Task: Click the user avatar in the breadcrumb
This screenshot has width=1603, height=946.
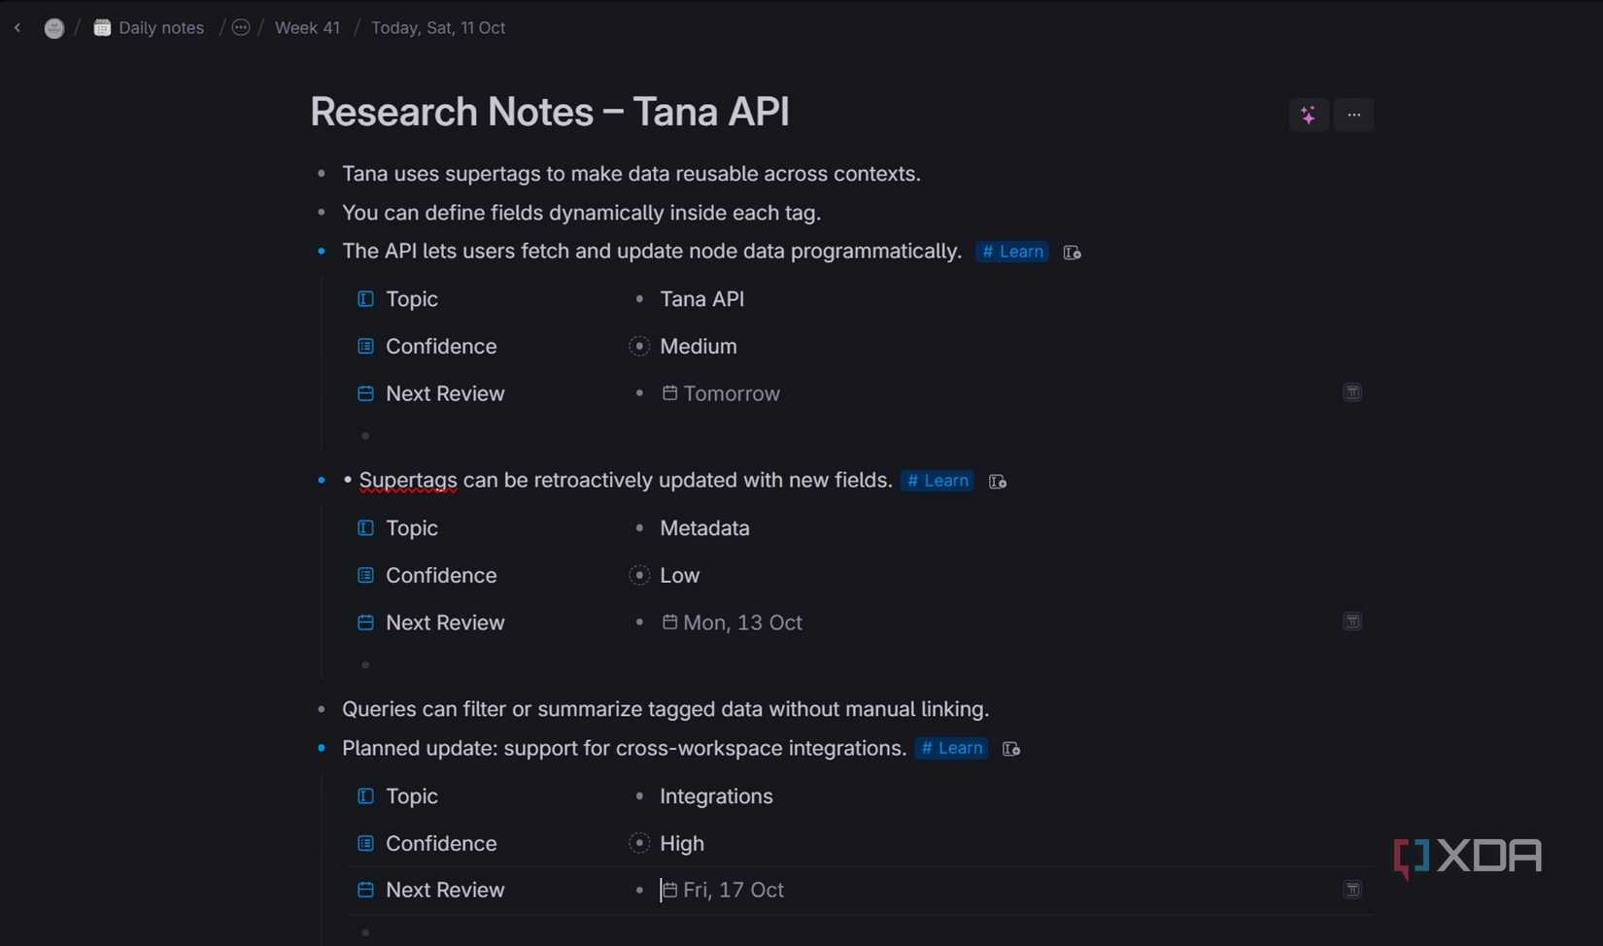Action: 54,27
